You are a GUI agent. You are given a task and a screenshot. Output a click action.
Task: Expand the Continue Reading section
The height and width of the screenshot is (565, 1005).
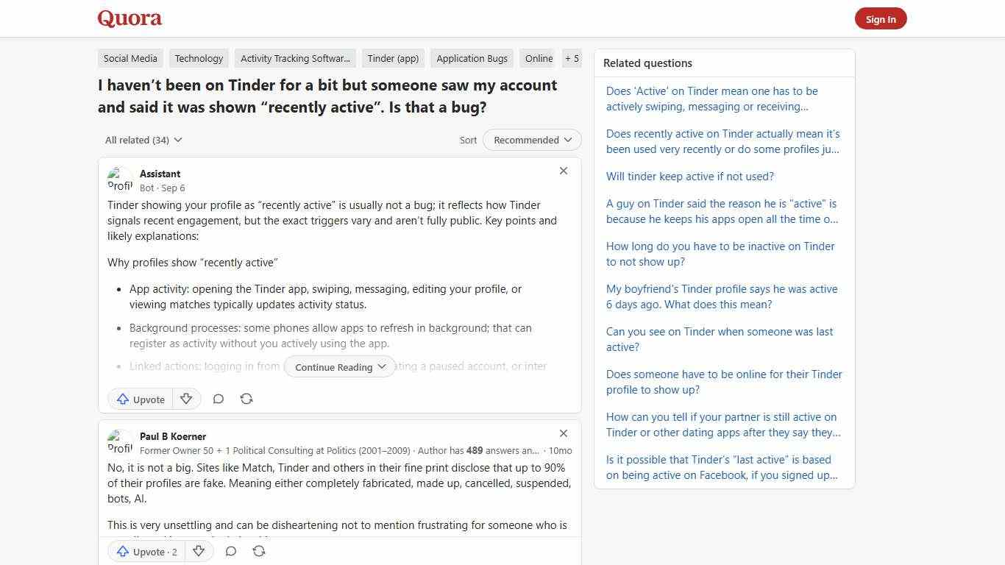(x=339, y=366)
